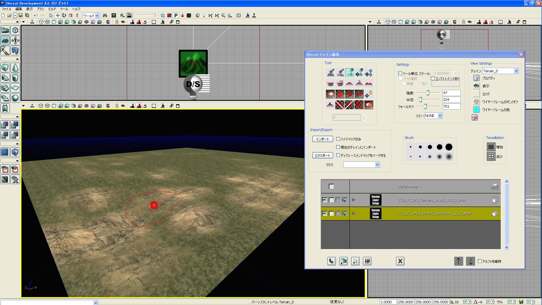Click the エクスポート button
The height and width of the screenshot is (305, 542).
[323, 155]
